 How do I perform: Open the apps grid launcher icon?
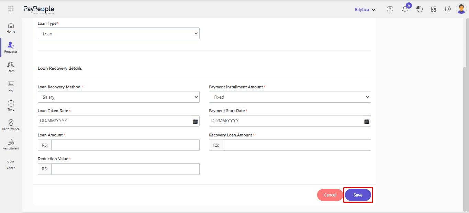(x=11, y=9)
